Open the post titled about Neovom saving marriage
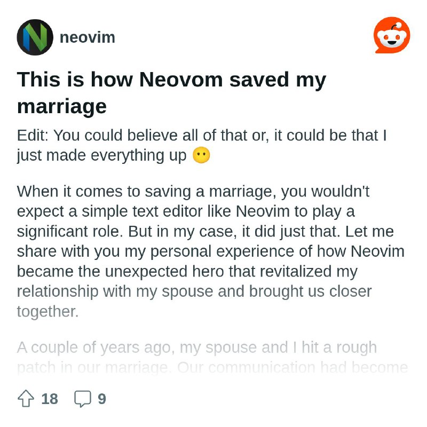This screenshot has width=427, height=427. 172,92
